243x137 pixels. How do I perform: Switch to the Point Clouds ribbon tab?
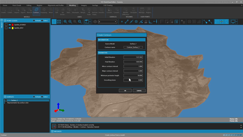(x=17, y=5)
